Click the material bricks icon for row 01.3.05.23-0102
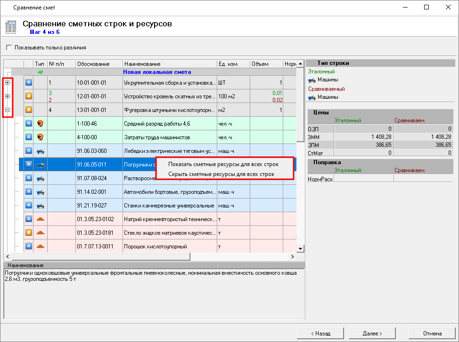The height and width of the screenshot is (342, 459). 41,219
